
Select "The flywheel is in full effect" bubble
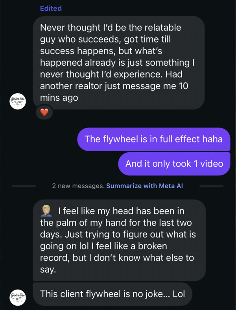(153, 139)
